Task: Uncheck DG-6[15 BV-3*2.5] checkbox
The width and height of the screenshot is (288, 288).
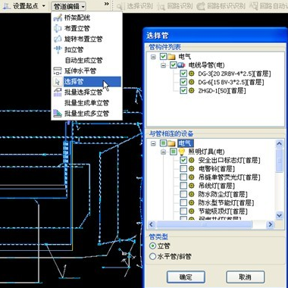Action: pos(183,82)
